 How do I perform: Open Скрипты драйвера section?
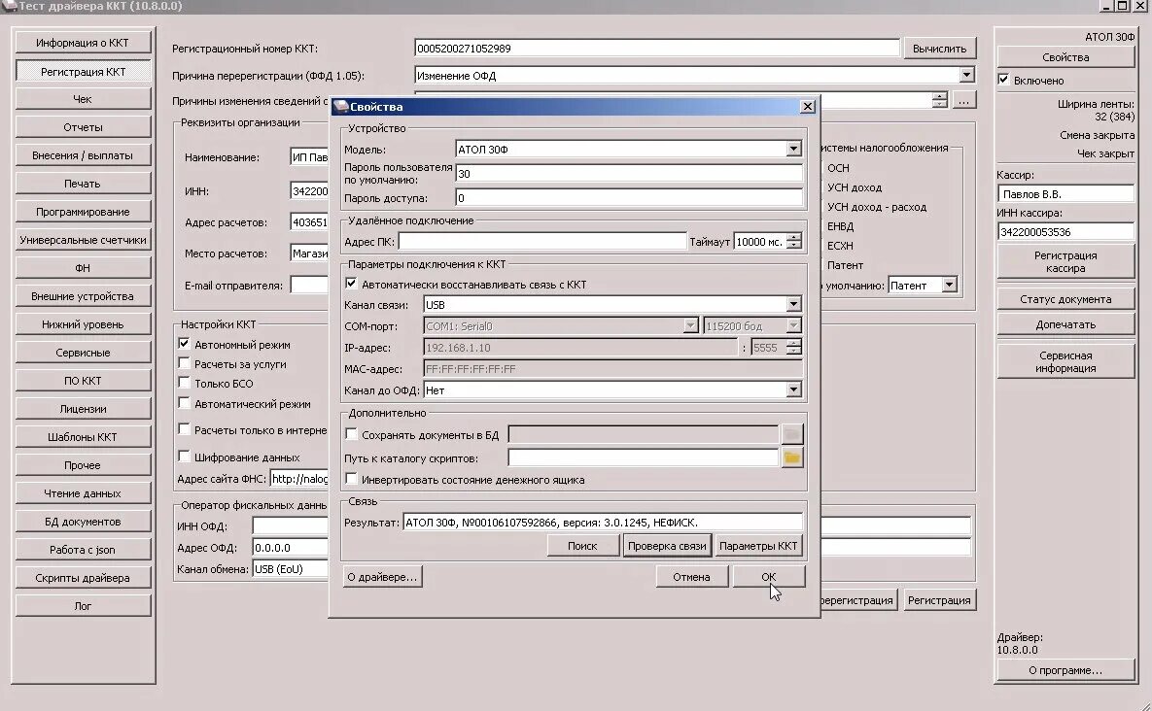(x=83, y=578)
